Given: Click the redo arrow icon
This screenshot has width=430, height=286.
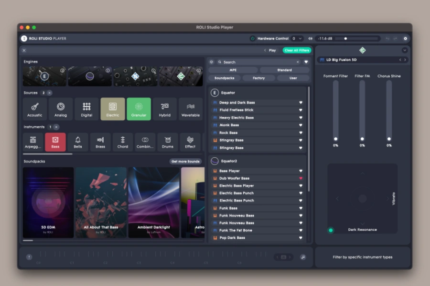Looking at the screenshot, I should [395, 39].
